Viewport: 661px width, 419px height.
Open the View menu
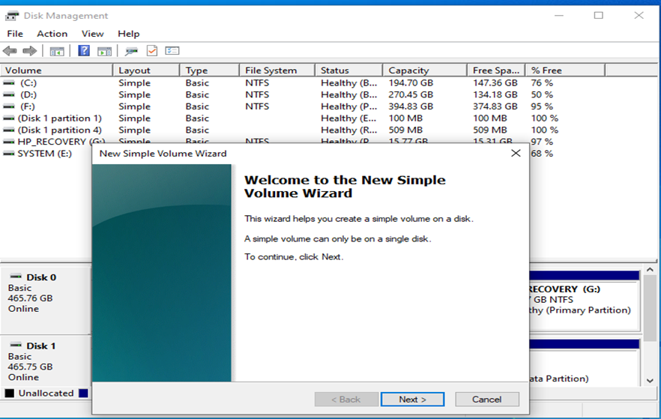click(92, 34)
